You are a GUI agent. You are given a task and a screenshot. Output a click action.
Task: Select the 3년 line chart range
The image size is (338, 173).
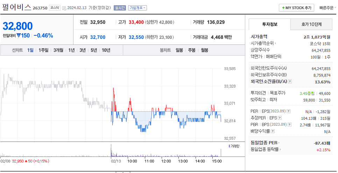click(x=83, y=50)
